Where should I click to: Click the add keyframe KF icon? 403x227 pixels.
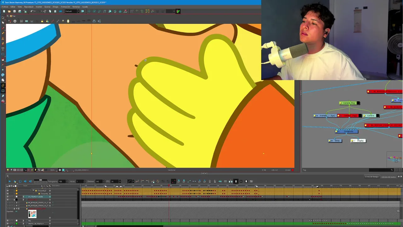point(179,181)
